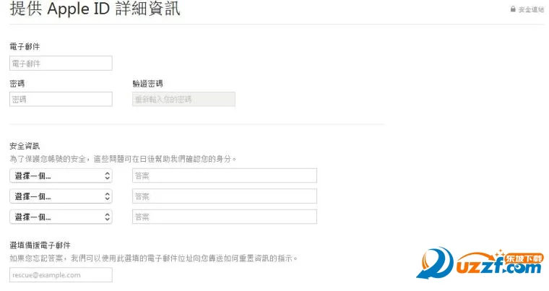
Task: Click into the 密碼 password field
Action: [61, 99]
